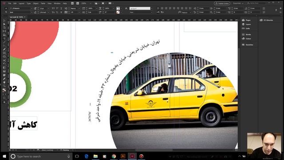Open the Window menu
This screenshot has width=284, height=160.
[x=57, y=3]
